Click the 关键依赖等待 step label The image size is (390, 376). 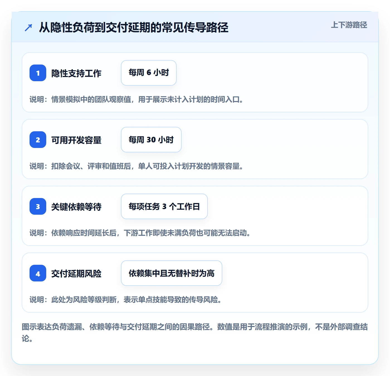point(76,207)
